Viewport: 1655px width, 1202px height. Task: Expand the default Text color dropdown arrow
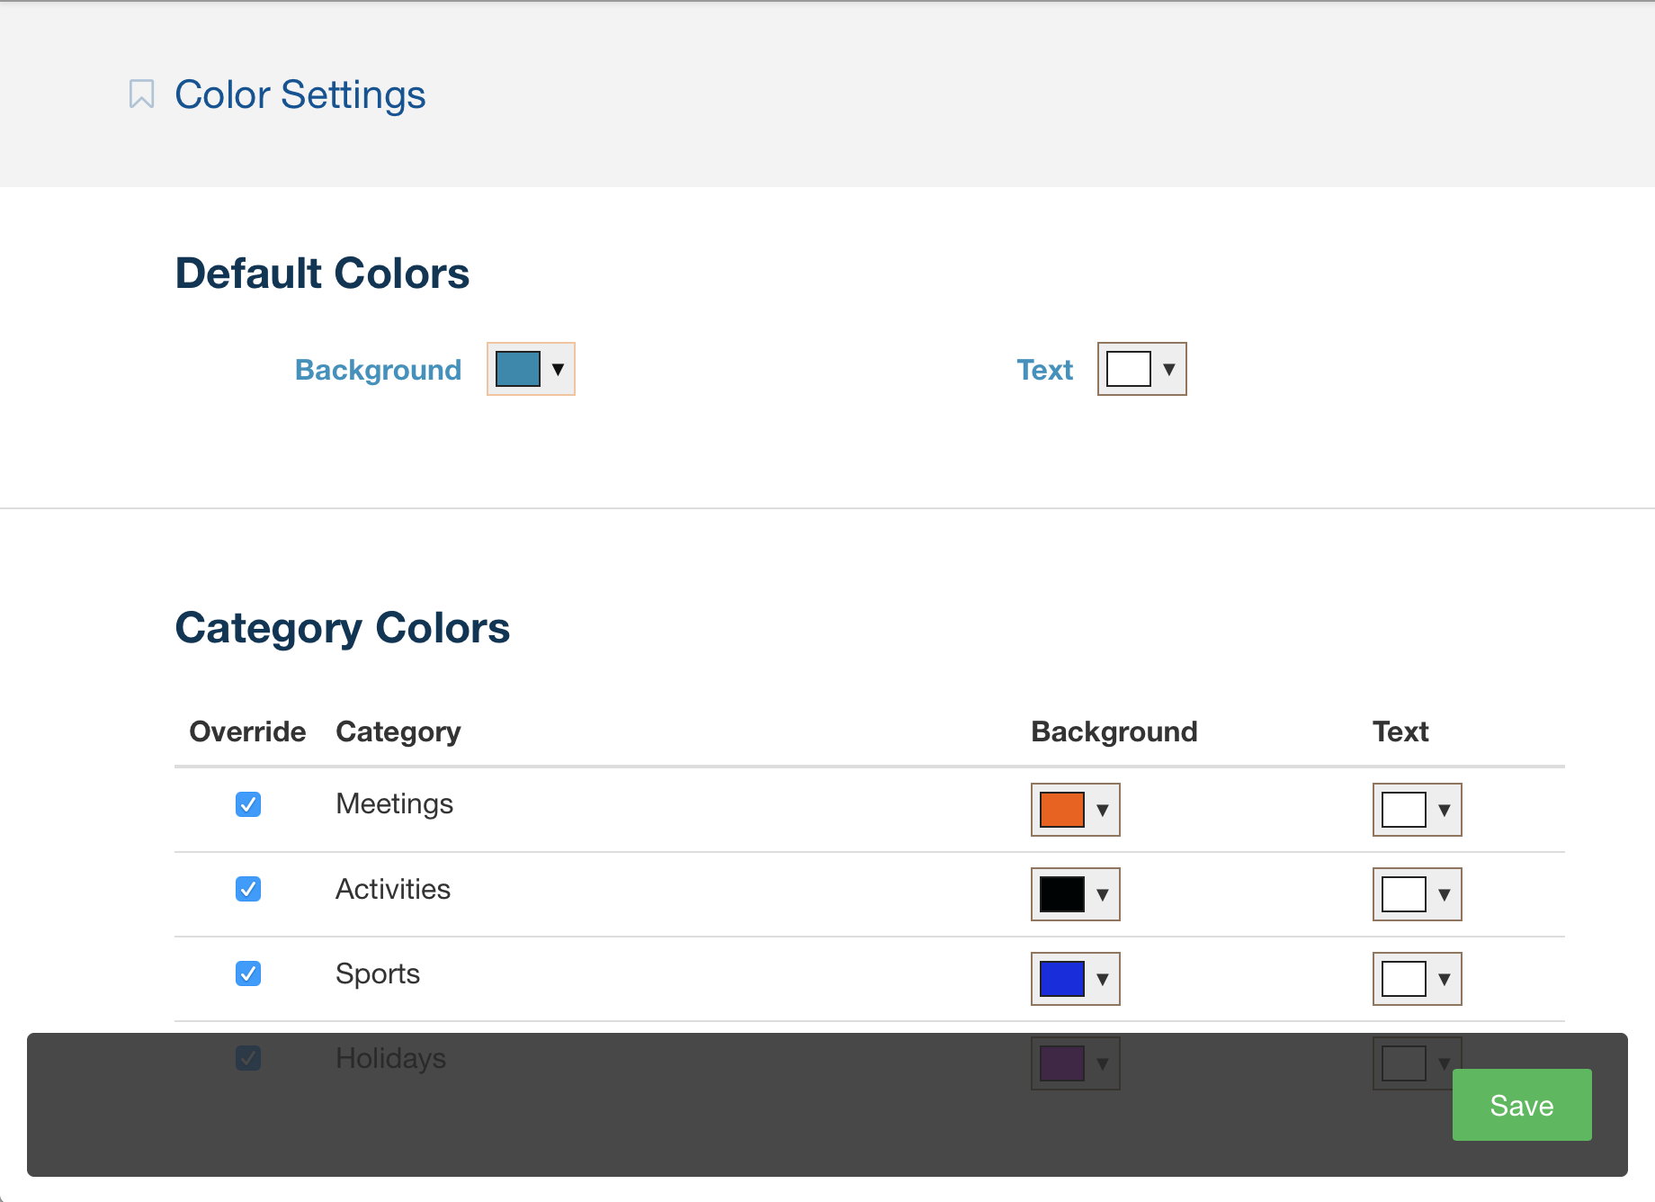pos(1169,369)
